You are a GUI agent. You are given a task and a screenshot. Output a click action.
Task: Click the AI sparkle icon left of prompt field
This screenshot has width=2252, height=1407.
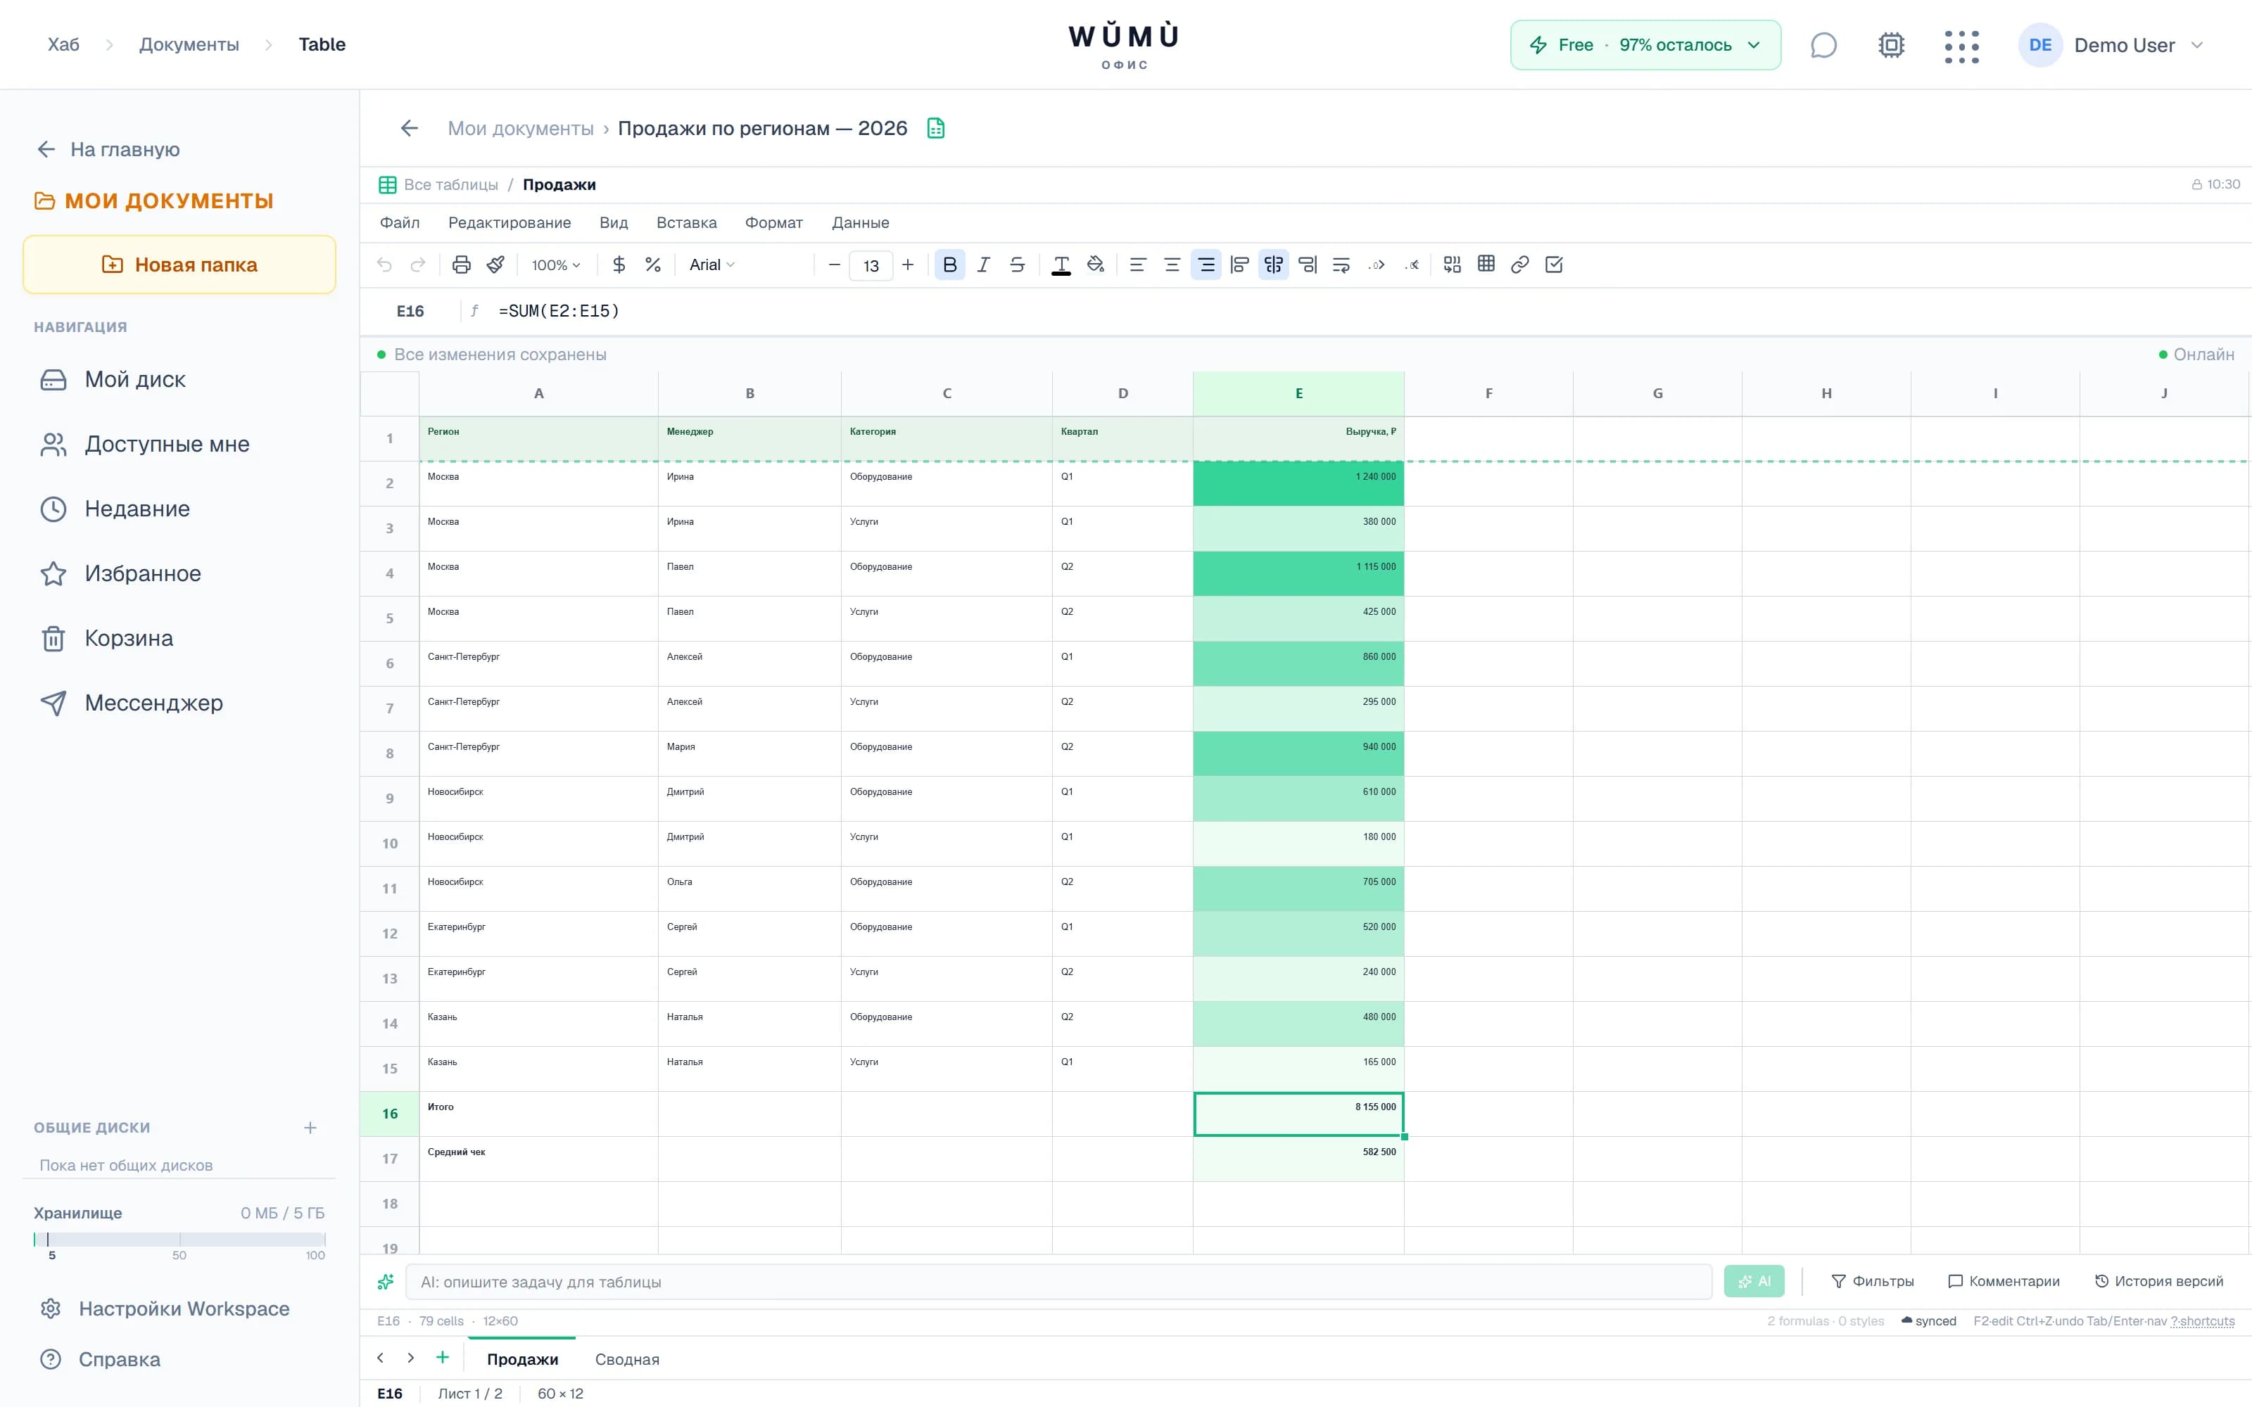tap(385, 1282)
